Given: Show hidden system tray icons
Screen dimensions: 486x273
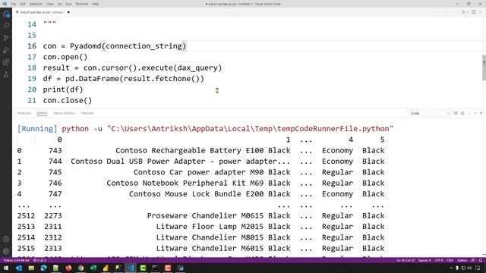Looking at the screenshot, I should pyautogui.click(x=451, y=268).
